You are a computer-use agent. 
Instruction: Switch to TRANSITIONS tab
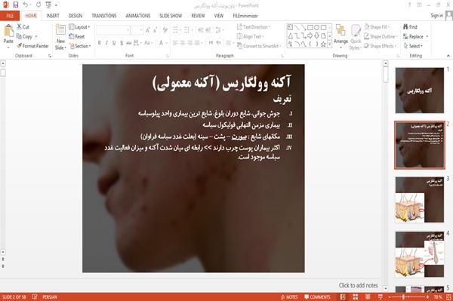(104, 16)
